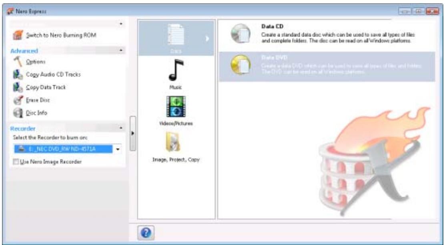445x245 pixels.
Task: Collapse the left sidebar with the handle arrow
Action: tap(132, 133)
